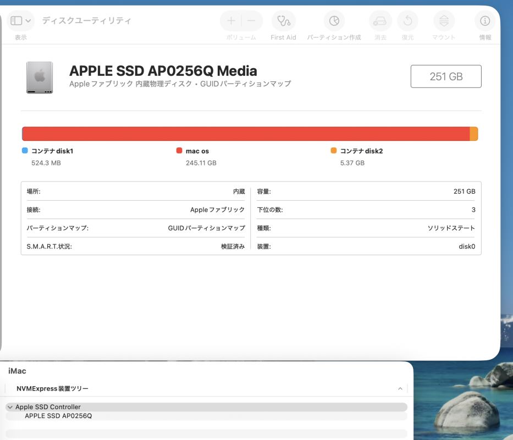Click the mac os legend label
The image size is (513, 440).
(197, 151)
